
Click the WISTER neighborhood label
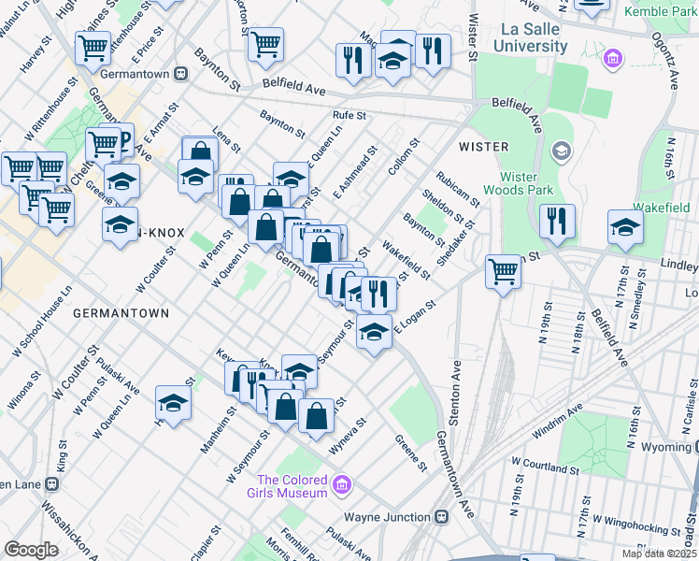484,147
